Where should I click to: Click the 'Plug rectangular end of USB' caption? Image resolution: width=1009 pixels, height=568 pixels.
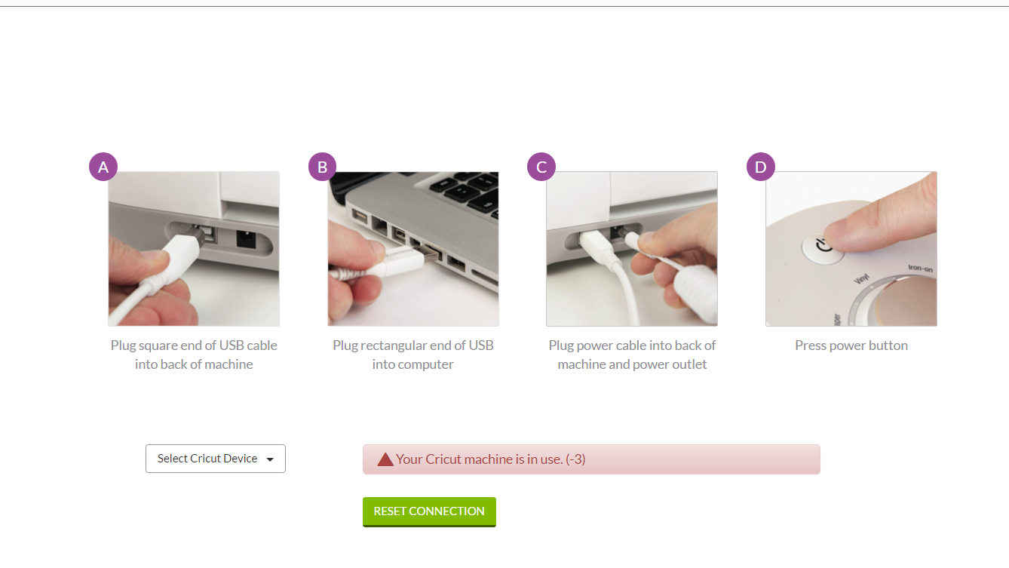tap(413, 355)
